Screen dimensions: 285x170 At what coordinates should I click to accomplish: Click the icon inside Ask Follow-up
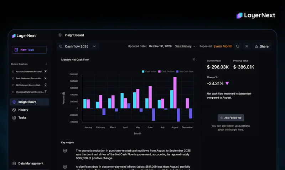221,118
